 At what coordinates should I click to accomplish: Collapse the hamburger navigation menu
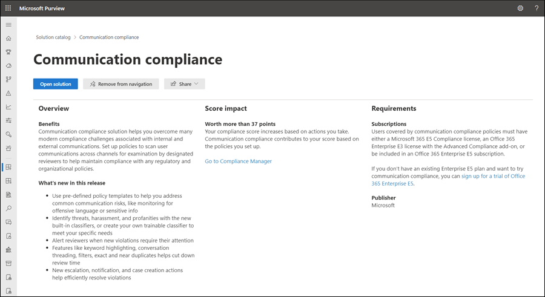pyautogui.click(x=8, y=25)
